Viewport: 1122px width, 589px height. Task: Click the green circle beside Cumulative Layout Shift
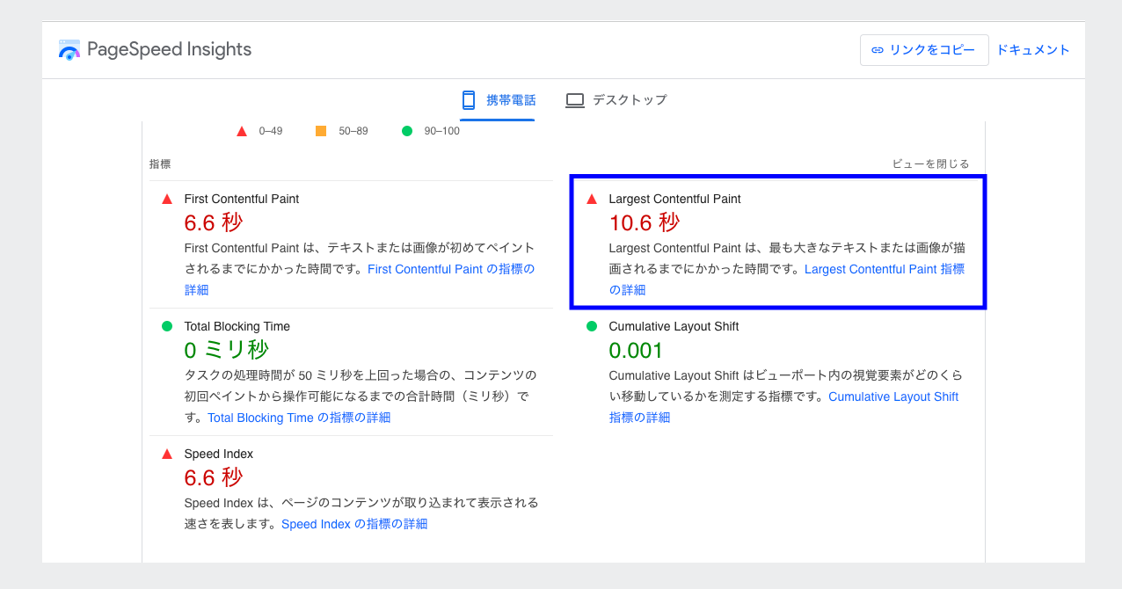click(x=592, y=326)
